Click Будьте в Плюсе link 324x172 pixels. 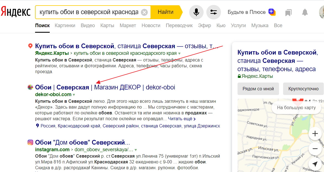[246, 12]
